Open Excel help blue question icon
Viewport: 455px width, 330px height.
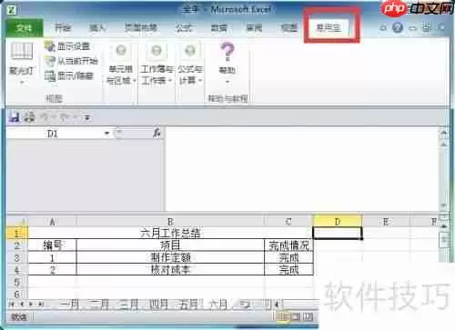tap(398, 27)
